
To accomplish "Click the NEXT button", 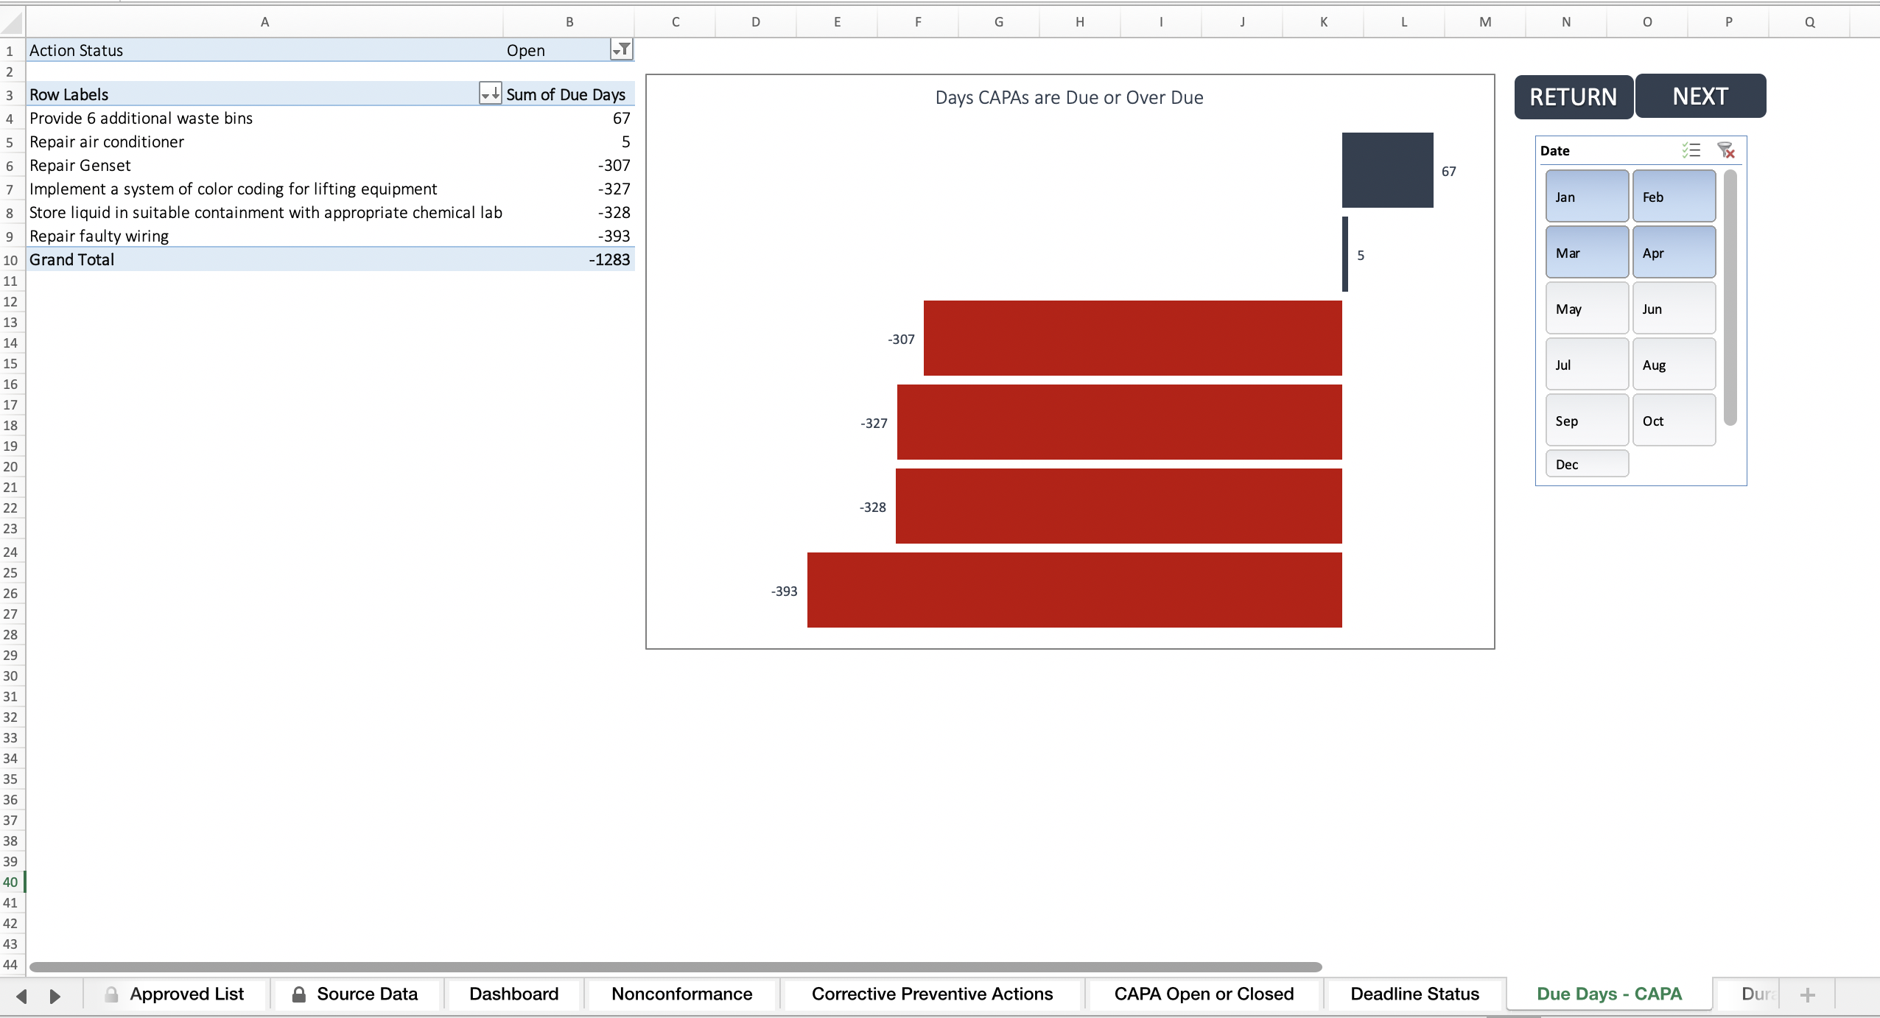I will [x=1700, y=95].
